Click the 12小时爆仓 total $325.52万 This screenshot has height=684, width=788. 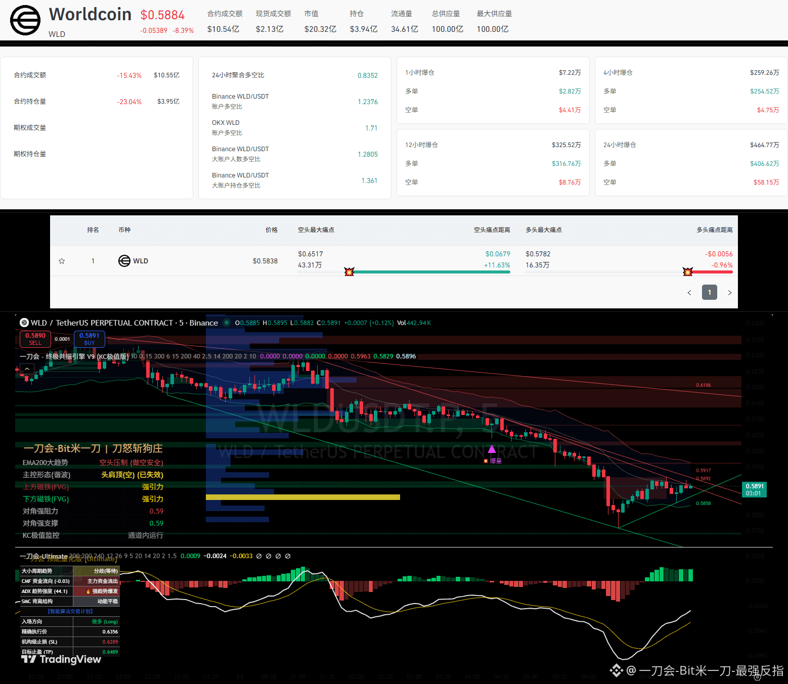[566, 145]
